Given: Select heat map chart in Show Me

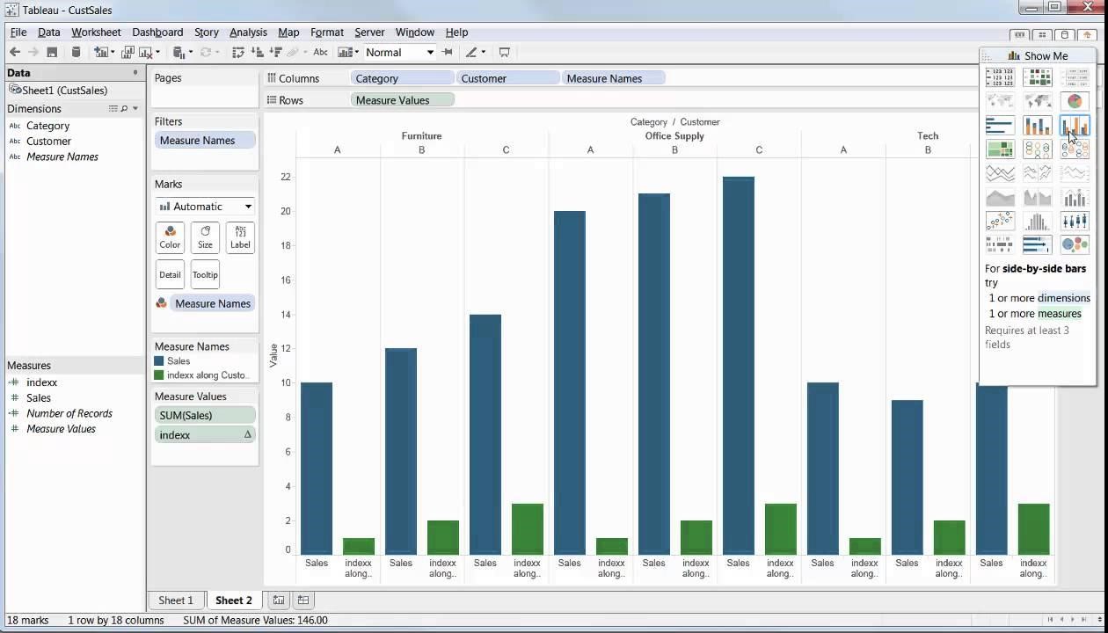Looking at the screenshot, I should coord(1038,77).
